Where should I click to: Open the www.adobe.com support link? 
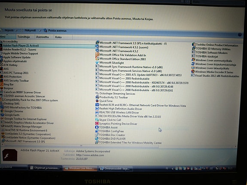[x=90, y=155]
